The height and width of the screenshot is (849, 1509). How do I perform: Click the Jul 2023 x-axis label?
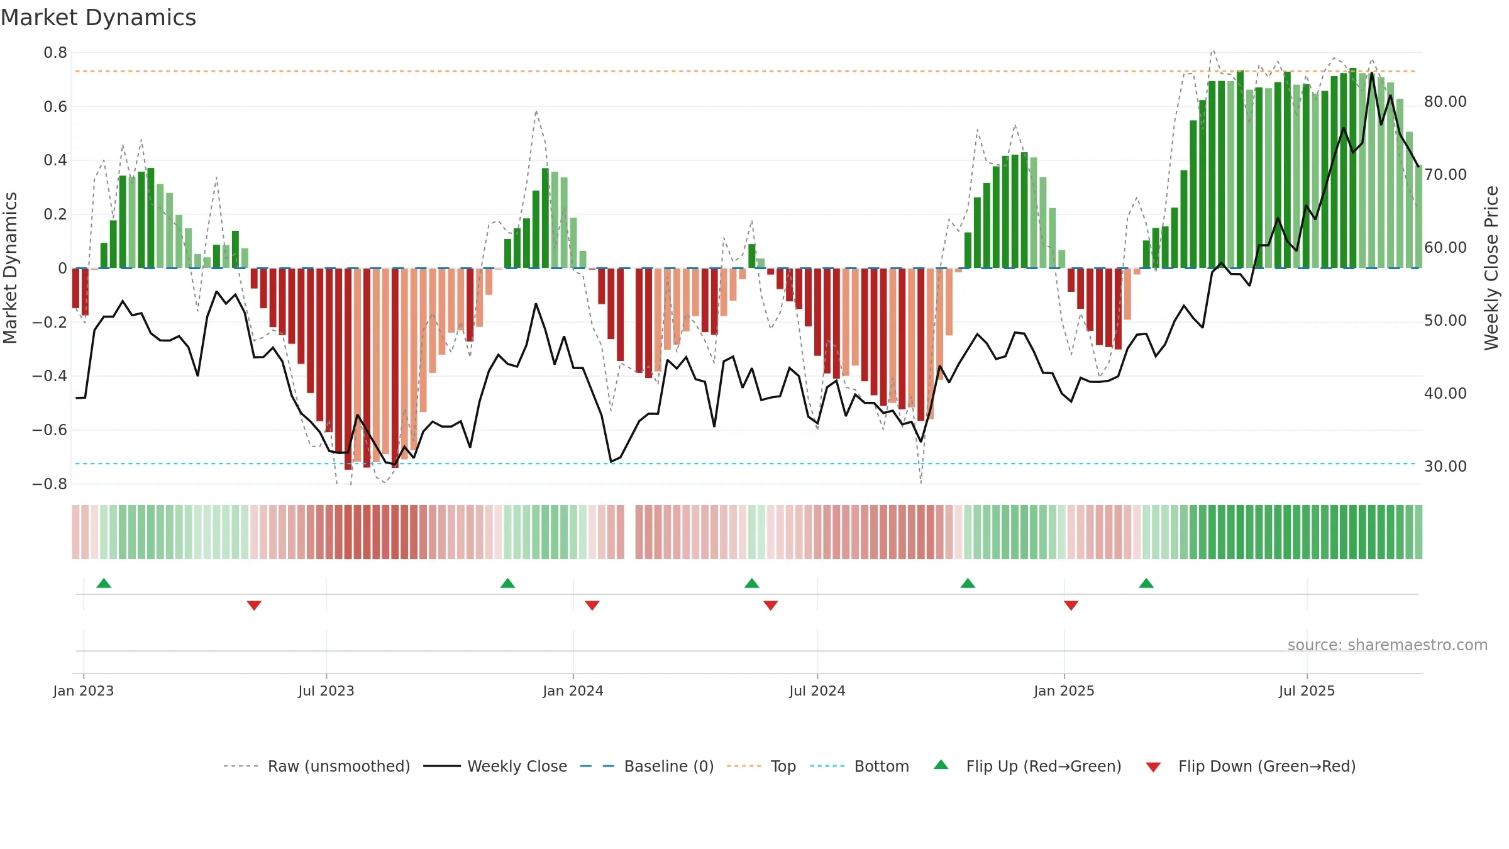click(326, 691)
